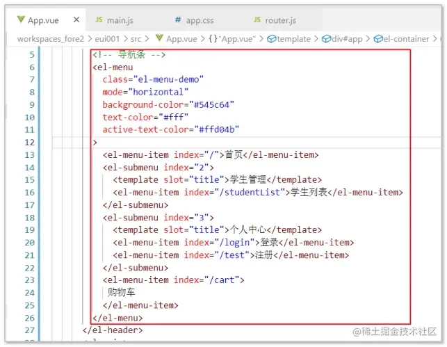Click the template line with 学生管理
Screen dimensions: 447x347
point(217,179)
